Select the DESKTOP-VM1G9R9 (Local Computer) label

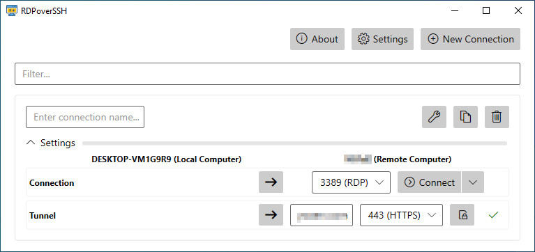click(167, 159)
